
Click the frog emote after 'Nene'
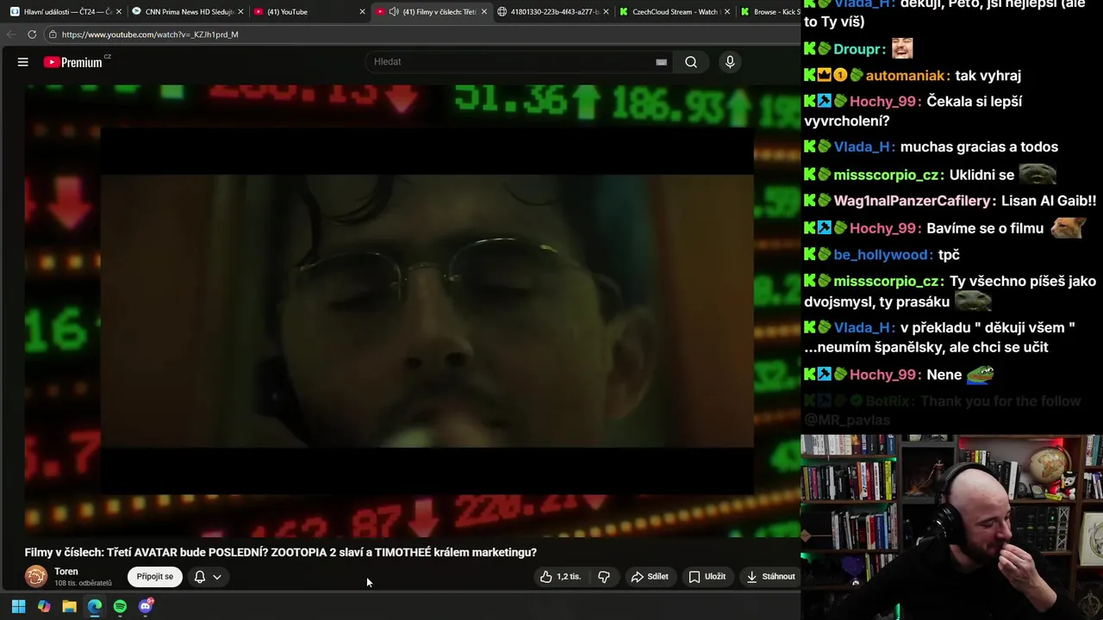[x=980, y=374]
